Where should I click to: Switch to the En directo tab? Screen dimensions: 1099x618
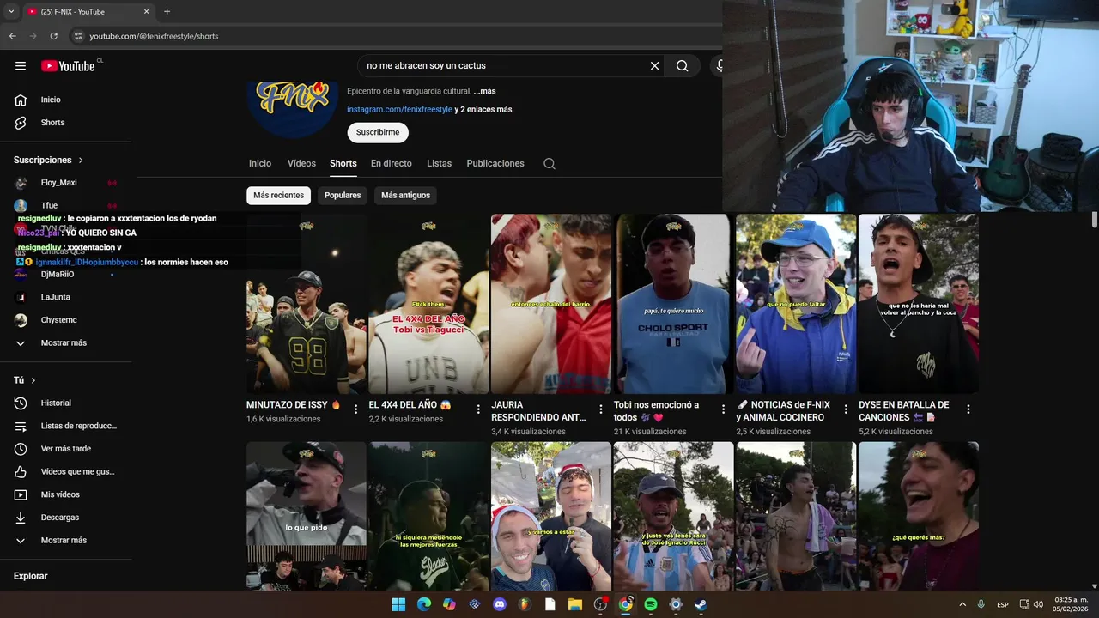point(392,164)
